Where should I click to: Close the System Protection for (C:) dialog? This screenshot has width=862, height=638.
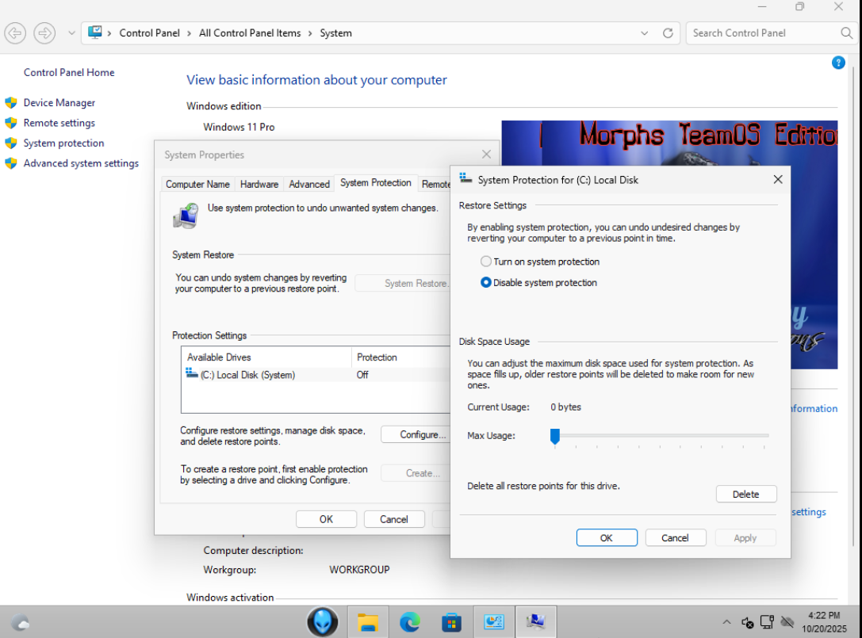(777, 180)
